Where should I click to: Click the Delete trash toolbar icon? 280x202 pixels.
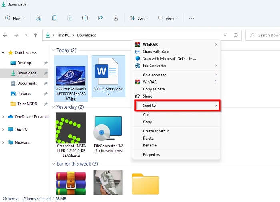116,18
